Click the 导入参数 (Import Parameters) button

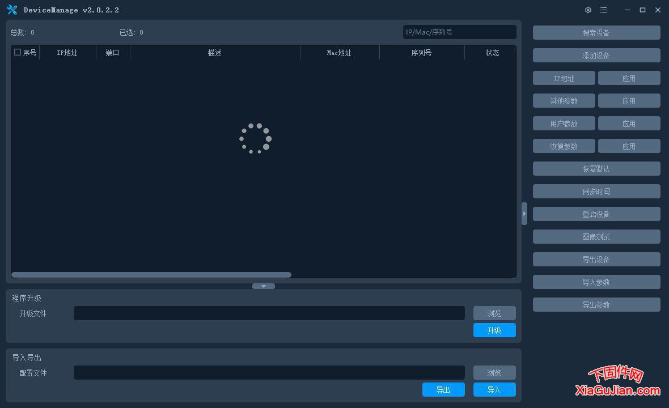(x=596, y=282)
